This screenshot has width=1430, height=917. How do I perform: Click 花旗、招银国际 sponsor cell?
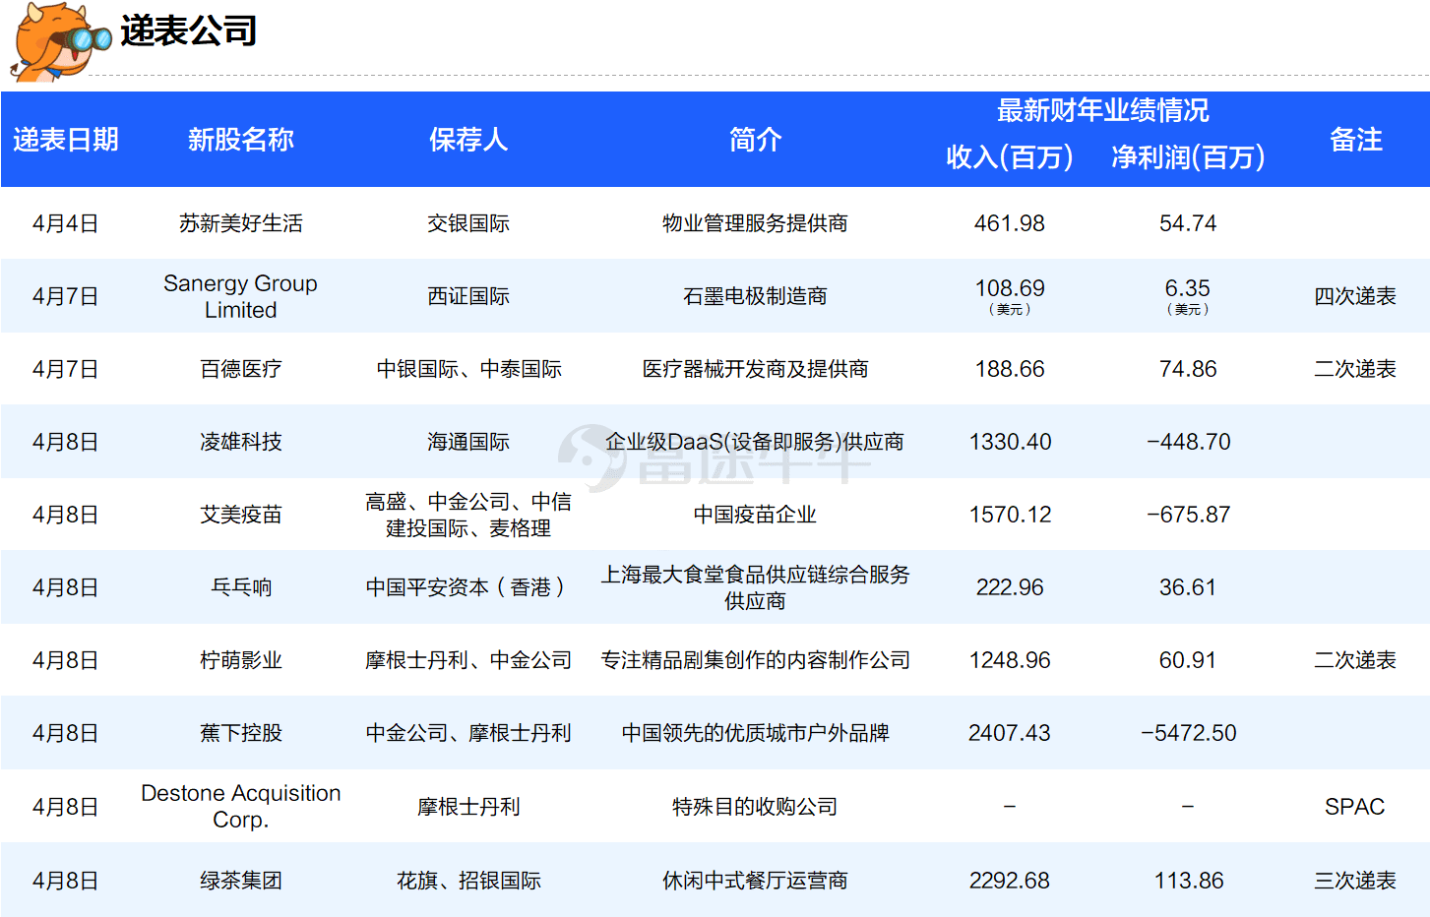(468, 881)
